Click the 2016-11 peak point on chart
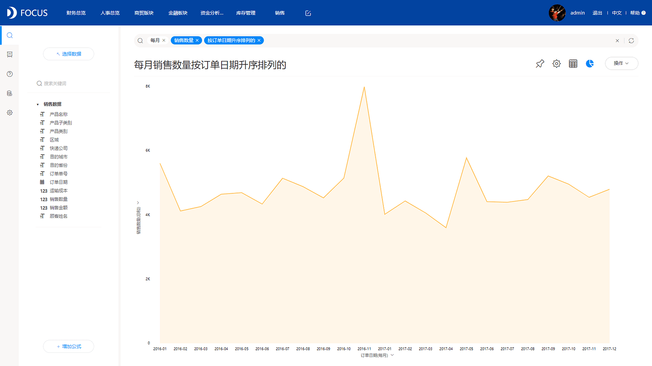 point(364,87)
